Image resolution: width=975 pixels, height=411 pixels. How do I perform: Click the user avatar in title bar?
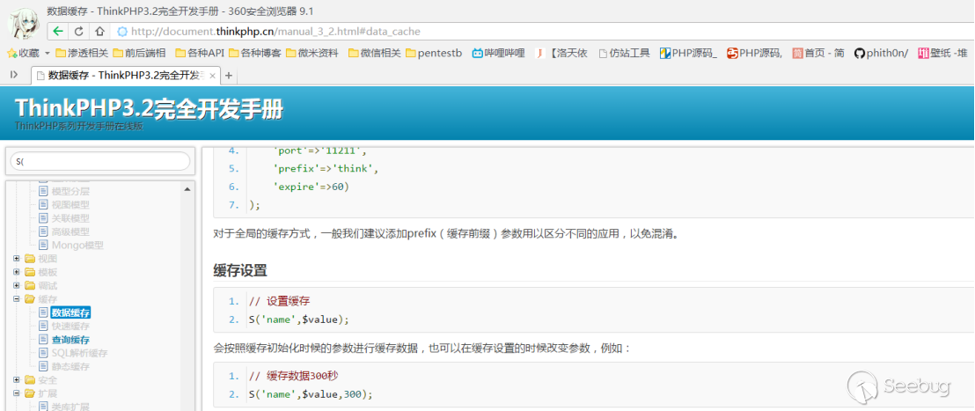(24, 23)
